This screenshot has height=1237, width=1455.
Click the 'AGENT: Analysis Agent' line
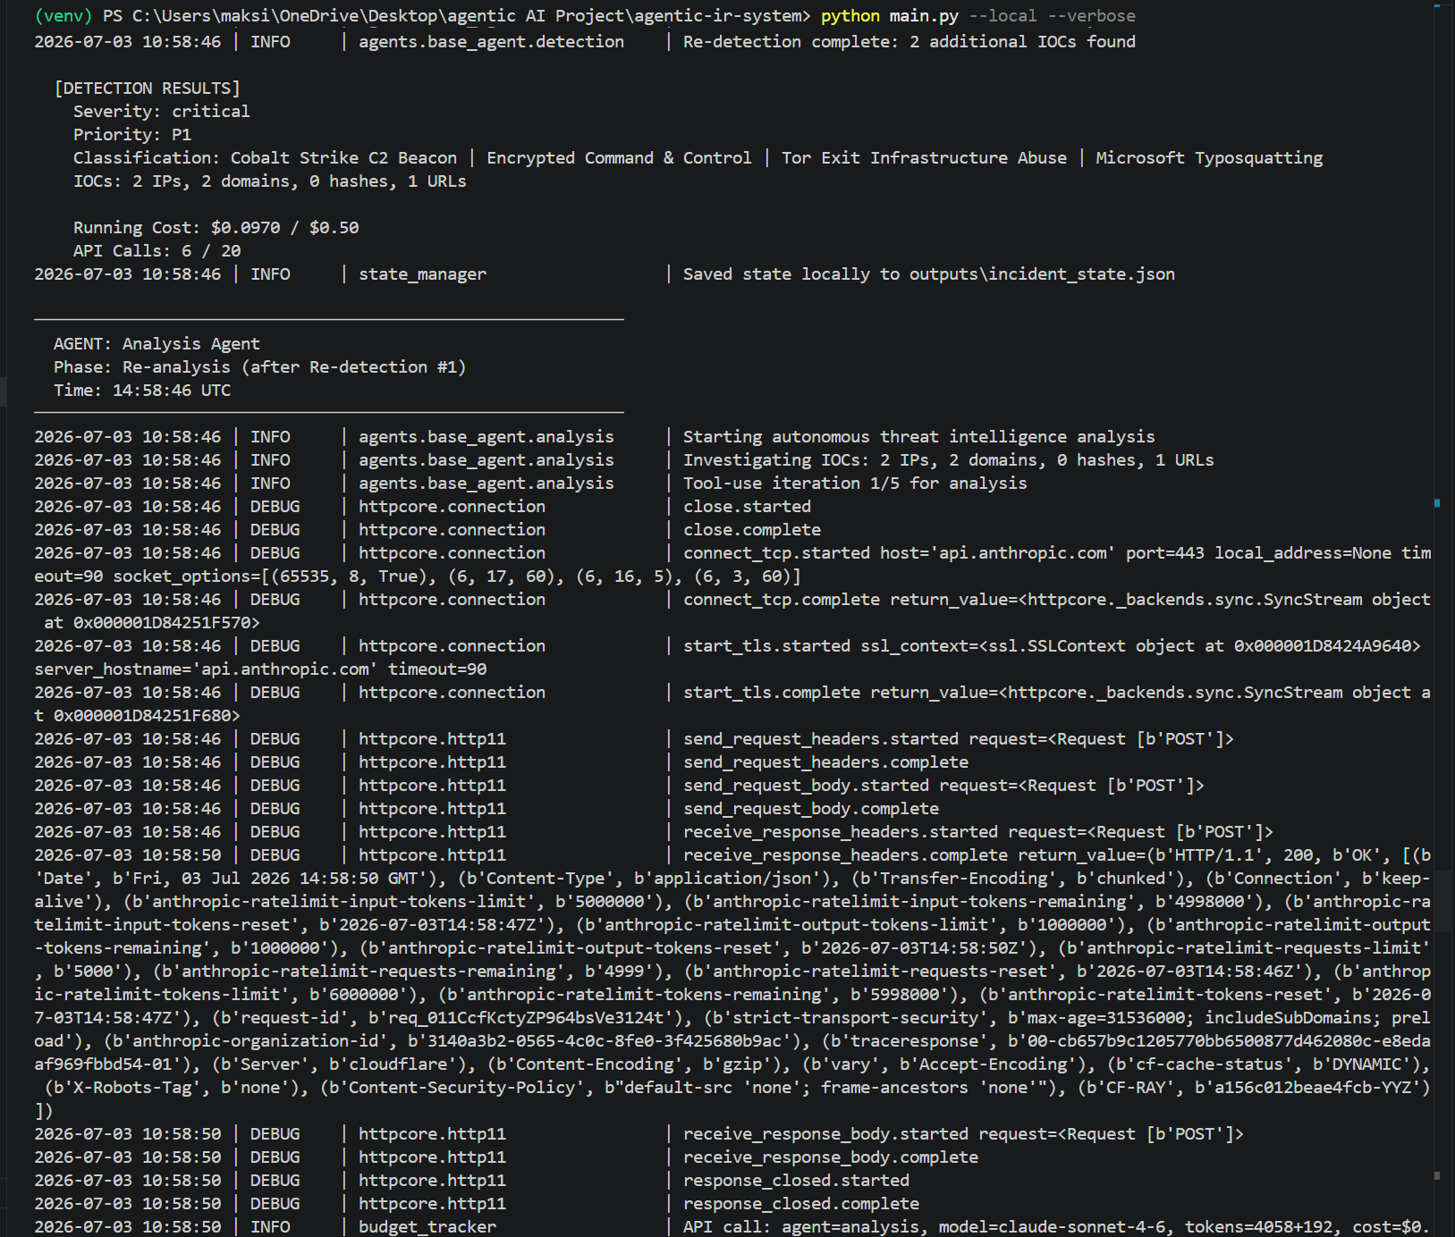point(157,343)
